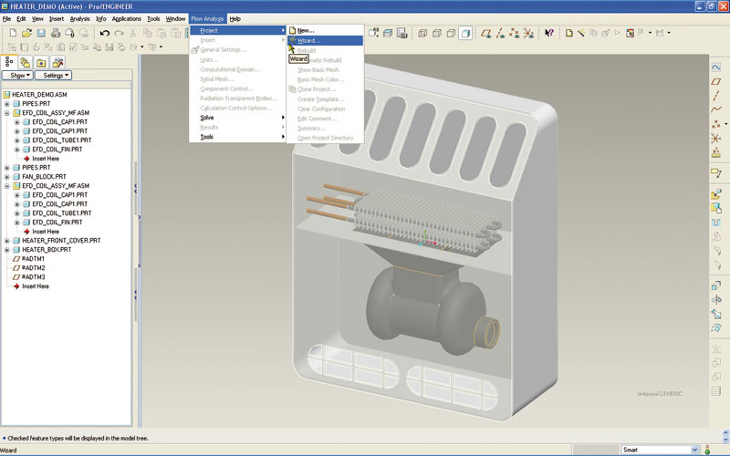Expand the first EFD_COIL_TUBE1.PRT node
Screen dimensions: 730x456
pos(16,140)
